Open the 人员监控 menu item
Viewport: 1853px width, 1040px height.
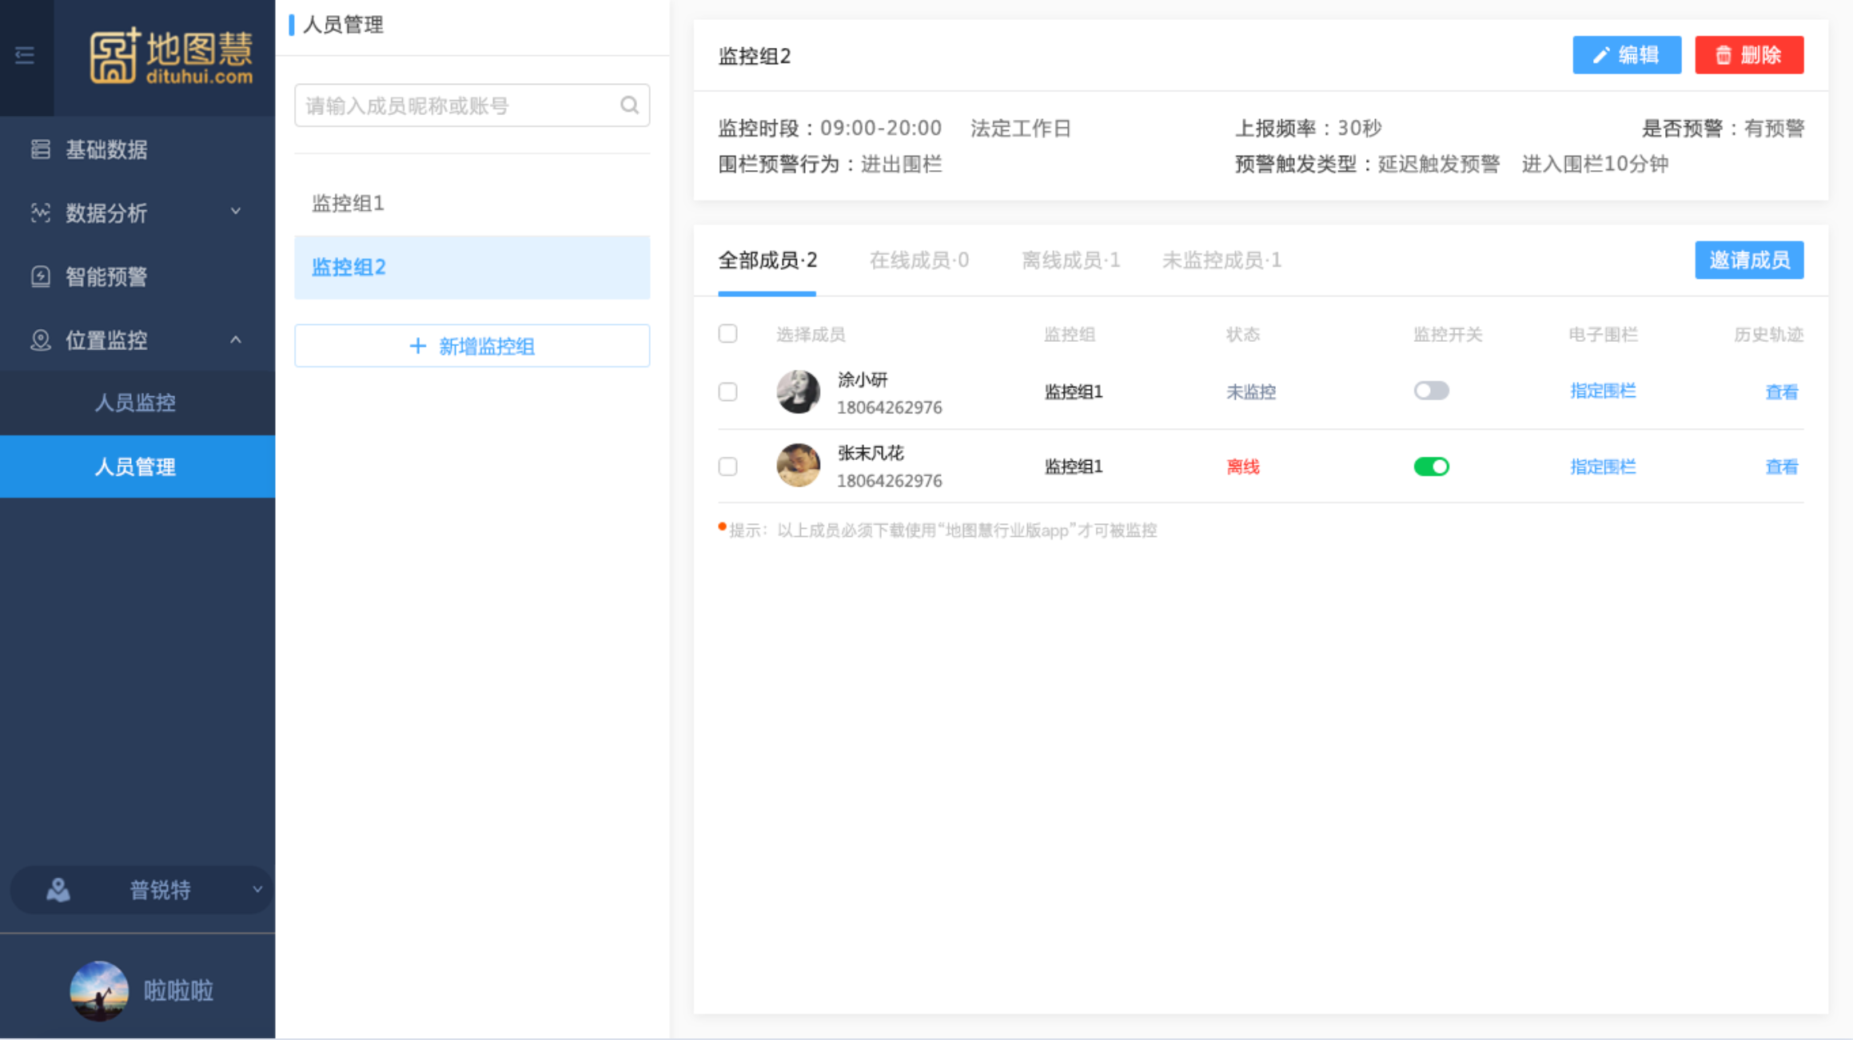[x=136, y=403]
